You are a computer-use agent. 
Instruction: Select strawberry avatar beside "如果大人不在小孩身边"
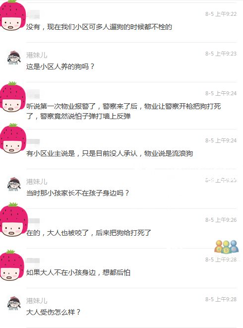point(12,265)
